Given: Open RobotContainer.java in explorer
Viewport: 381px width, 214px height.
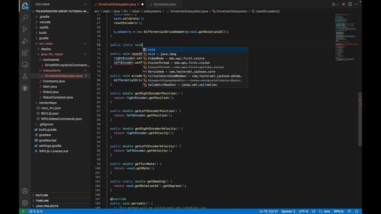Looking at the screenshot, I should (61, 97).
